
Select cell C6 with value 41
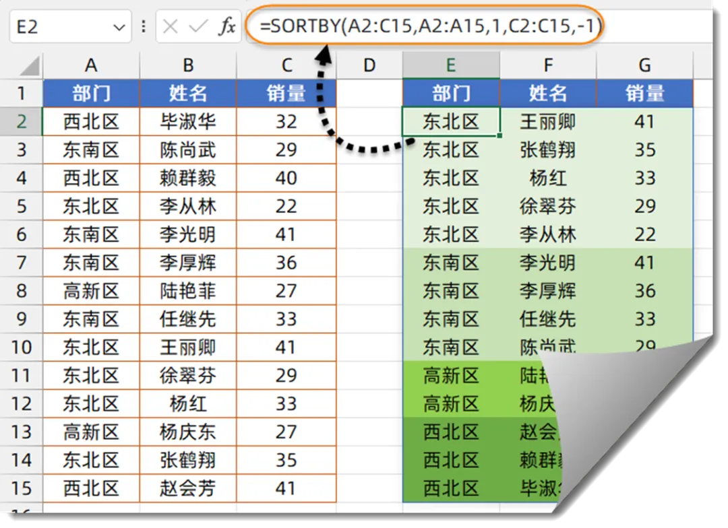click(286, 234)
